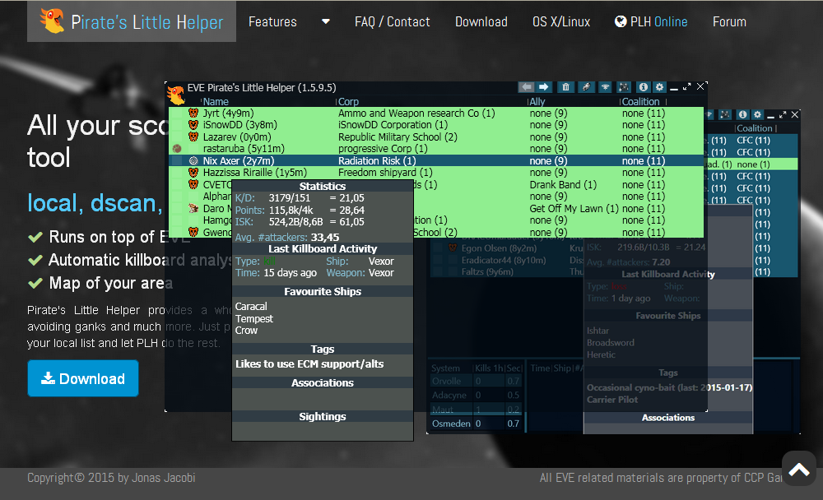Open settings gear in the background PLH window

click(x=757, y=114)
